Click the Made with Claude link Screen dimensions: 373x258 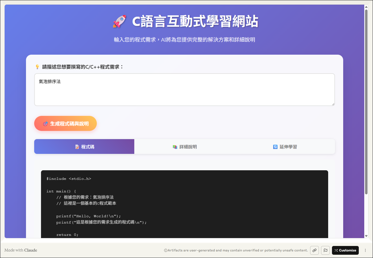21,250
